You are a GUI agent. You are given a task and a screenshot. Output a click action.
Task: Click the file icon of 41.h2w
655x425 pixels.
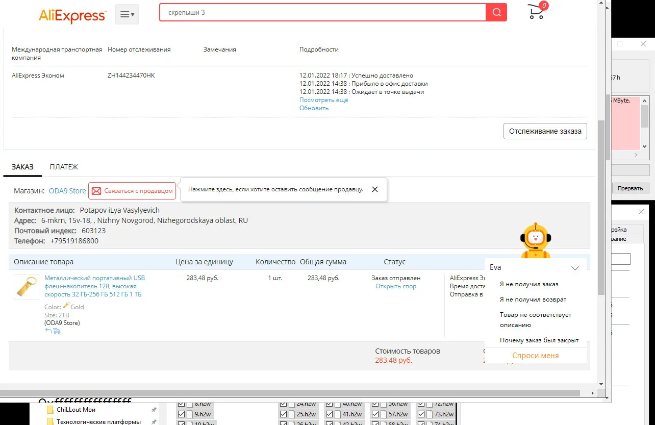pyautogui.click(x=338, y=414)
